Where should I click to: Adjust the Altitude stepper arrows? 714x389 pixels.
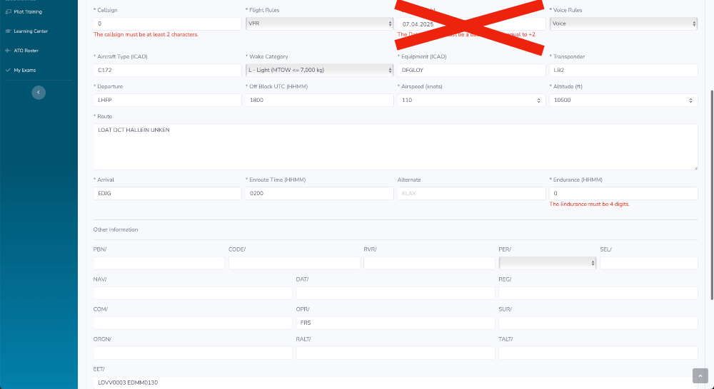690,100
